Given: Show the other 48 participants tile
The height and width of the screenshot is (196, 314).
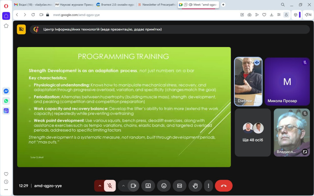Looking at the screenshot, I should point(253,132).
